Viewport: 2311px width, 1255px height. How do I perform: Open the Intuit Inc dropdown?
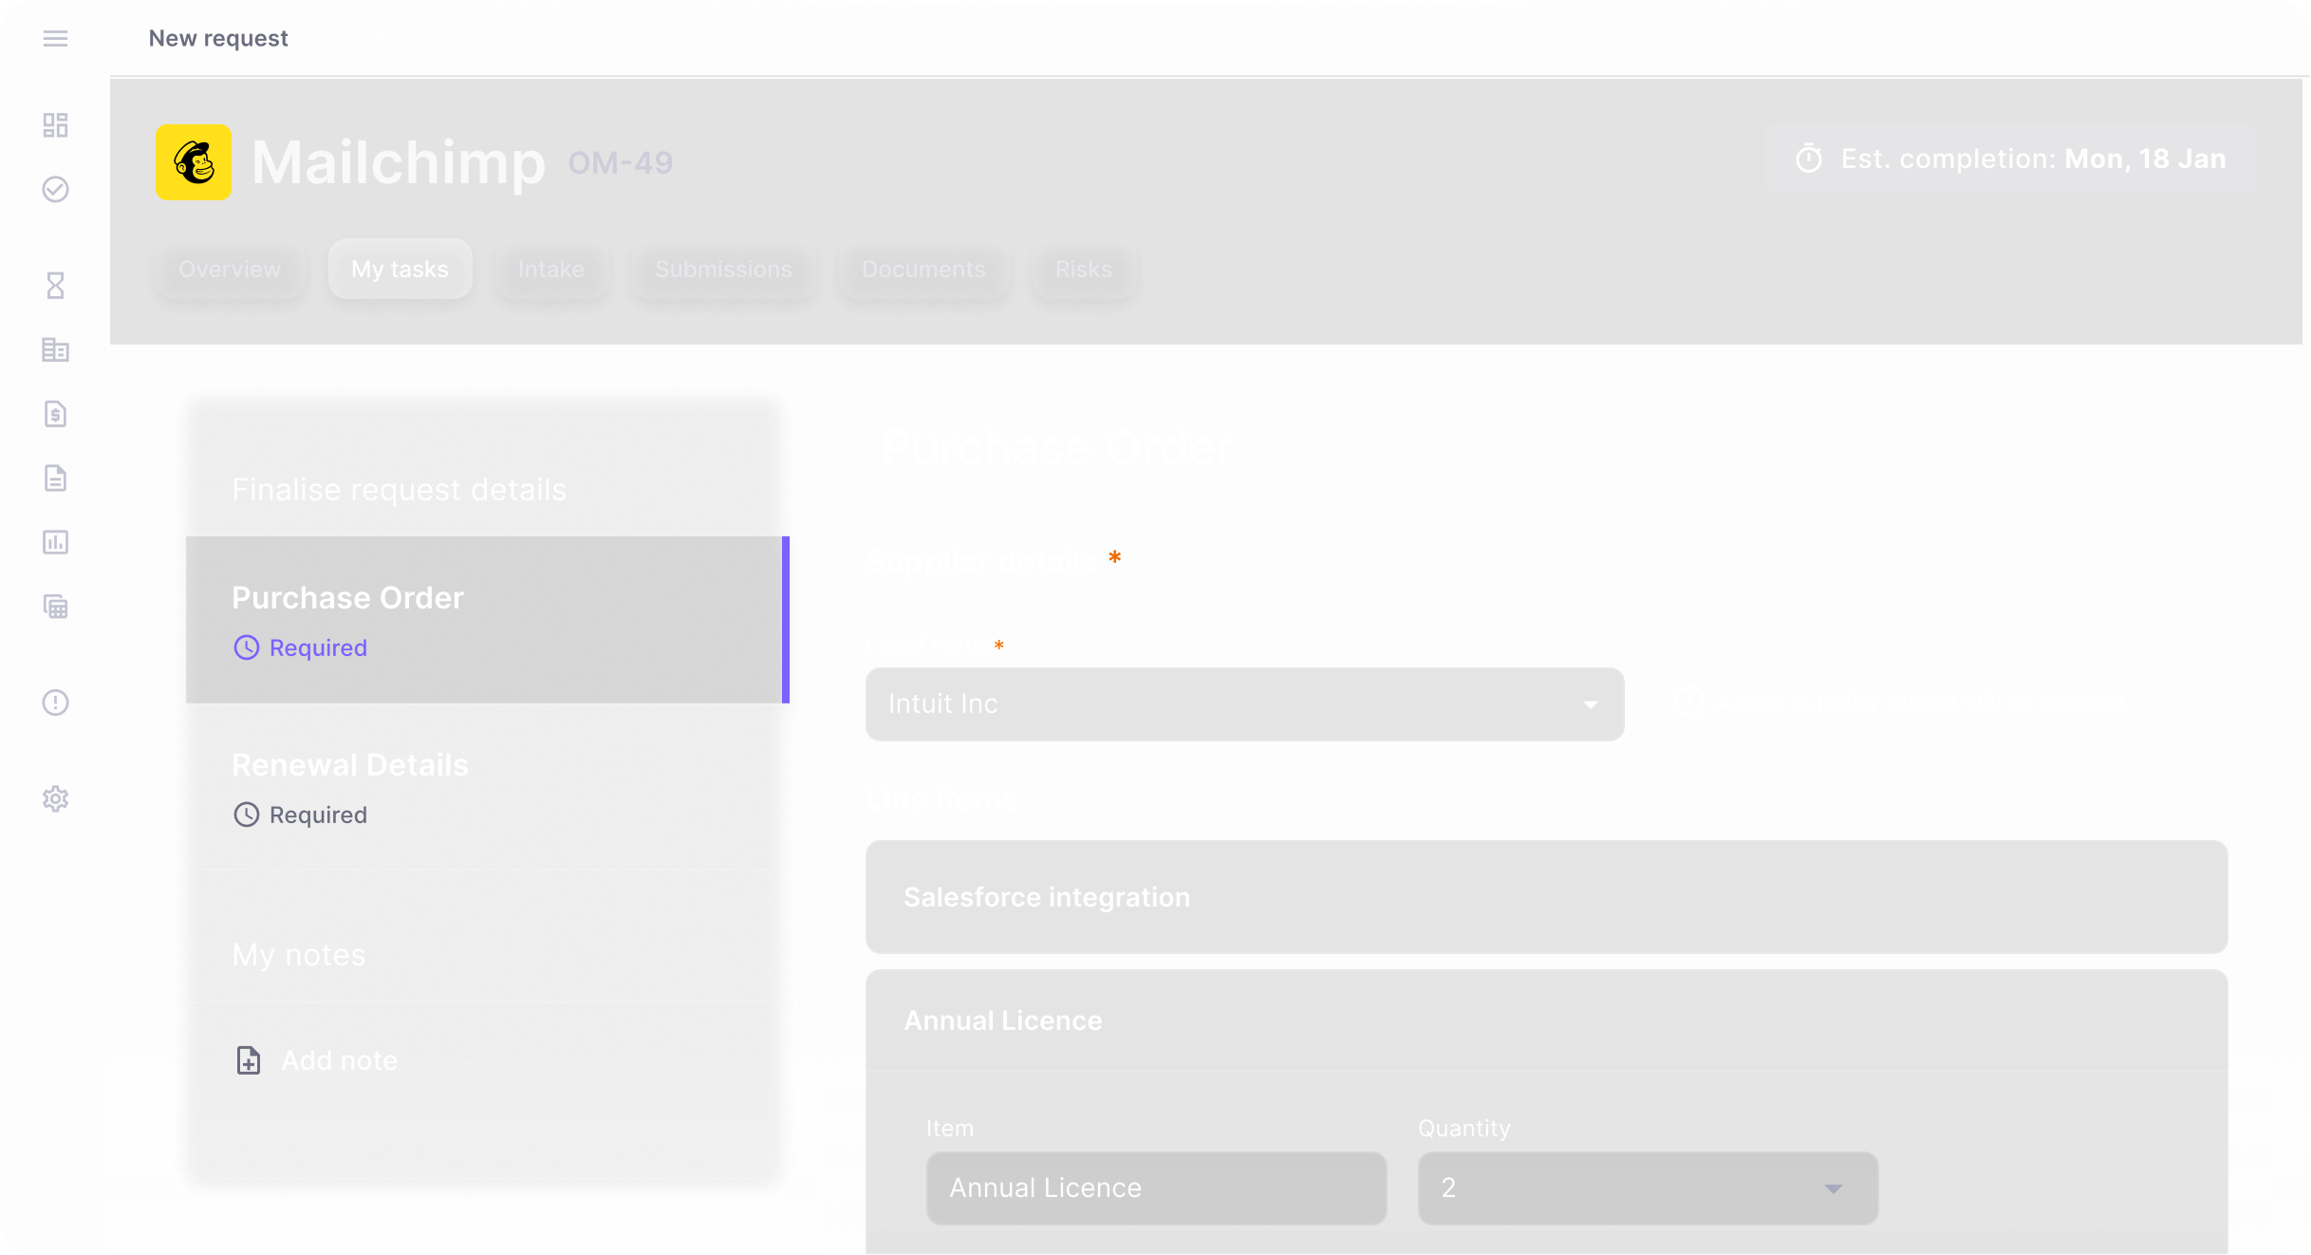click(x=1244, y=704)
